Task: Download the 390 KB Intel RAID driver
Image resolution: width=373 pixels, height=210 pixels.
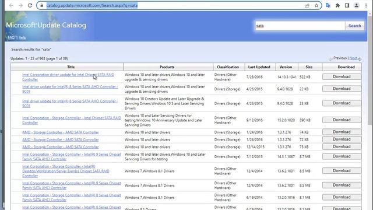Action: pos(342,120)
